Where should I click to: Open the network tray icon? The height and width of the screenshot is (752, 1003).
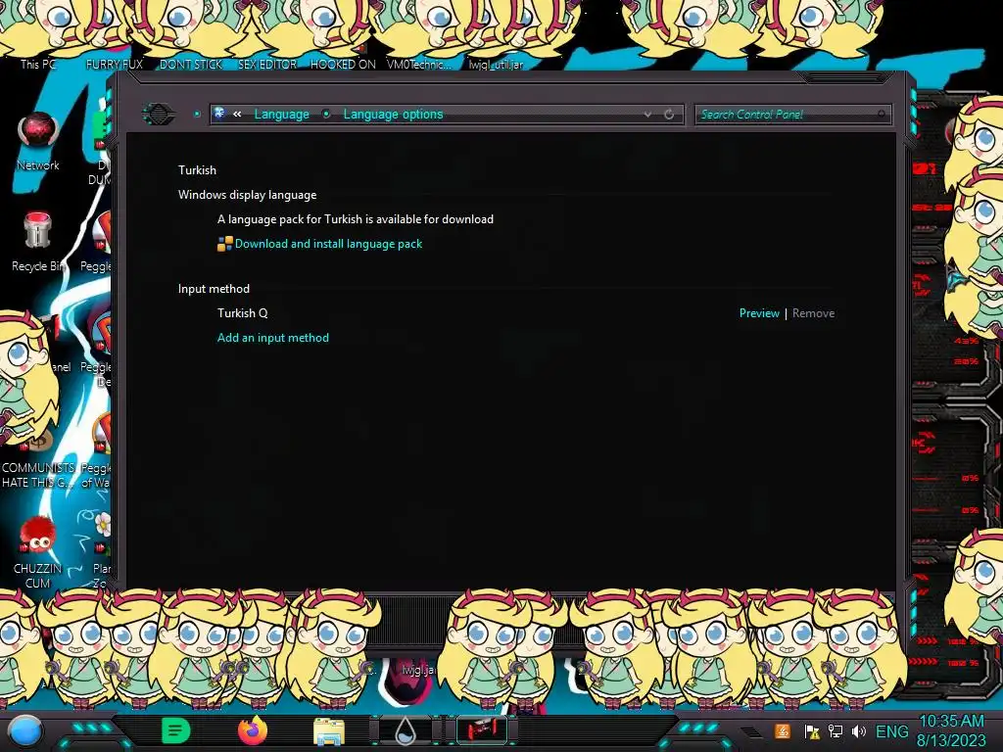(836, 731)
